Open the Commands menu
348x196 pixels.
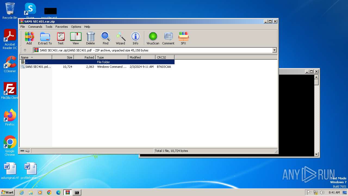[x=35, y=27]
